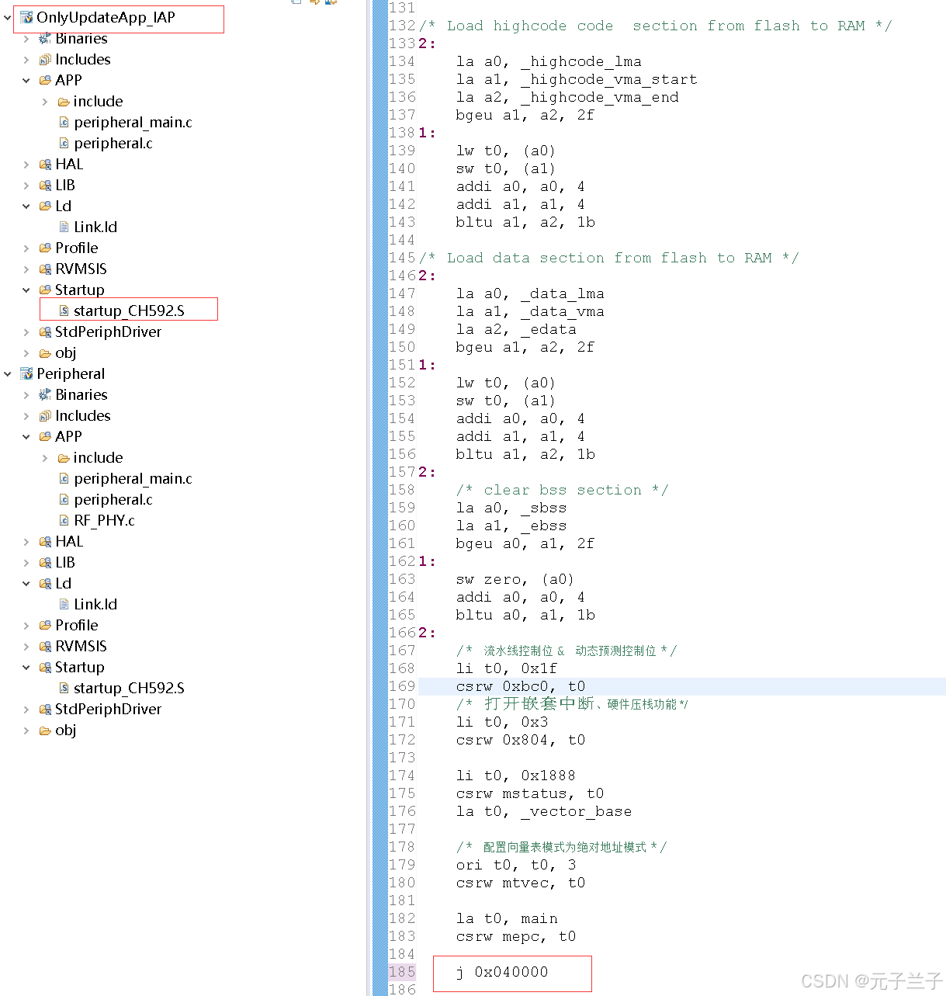Screen dimensions: 946x996
Task: Click Binaries icon in OnlyUpdateApp_IAP project
Action: pos(45,38)
